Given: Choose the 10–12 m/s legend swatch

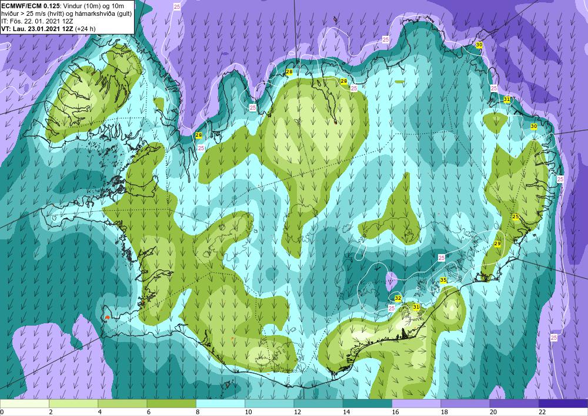Looking at the screenshot, I should tap(269, 404).
